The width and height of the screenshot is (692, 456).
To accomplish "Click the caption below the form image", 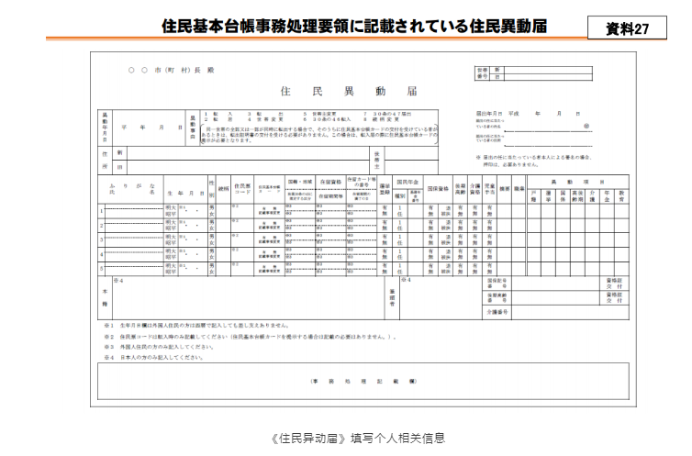I will [x=346, y=438].
